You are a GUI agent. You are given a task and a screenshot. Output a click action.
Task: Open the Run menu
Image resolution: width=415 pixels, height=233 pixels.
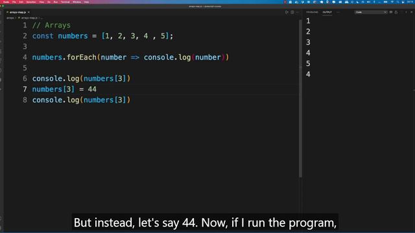(56, 2)
